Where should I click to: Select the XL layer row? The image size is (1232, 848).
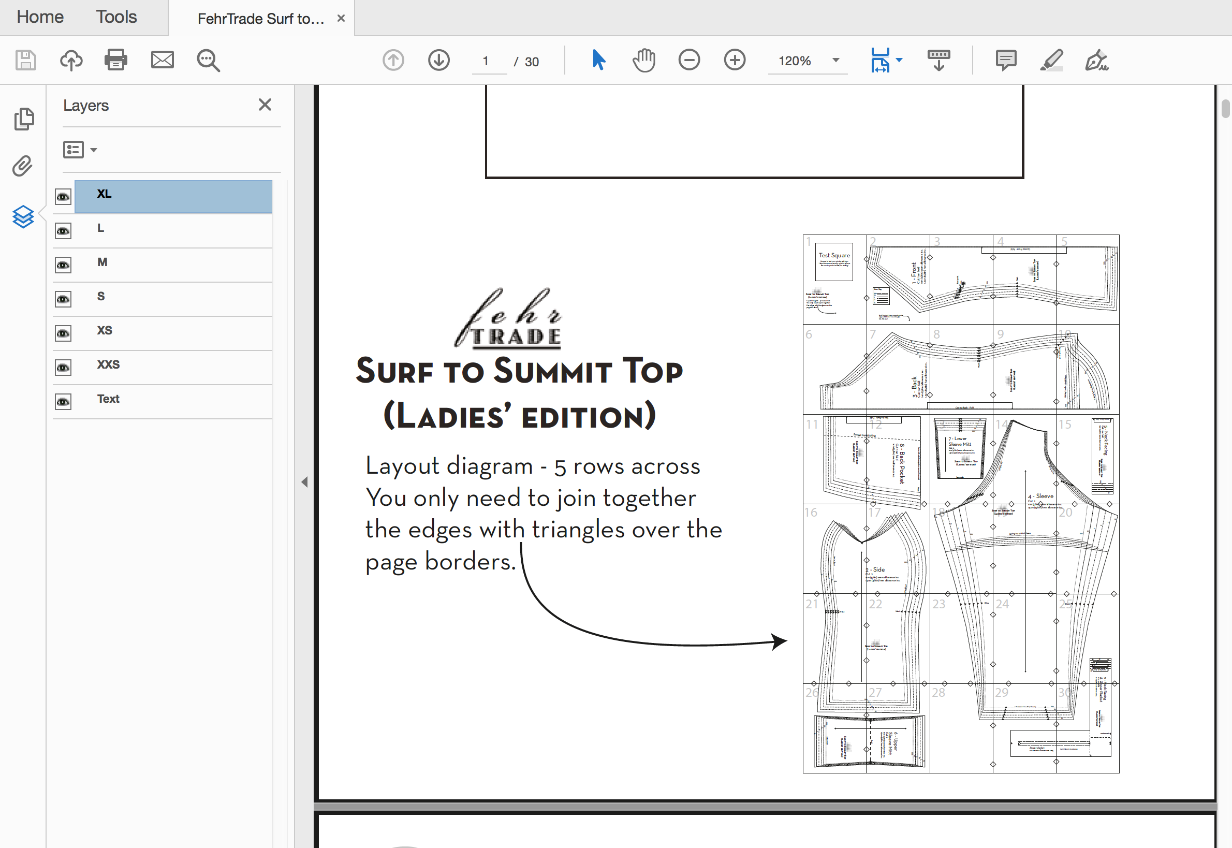[173, 197]
